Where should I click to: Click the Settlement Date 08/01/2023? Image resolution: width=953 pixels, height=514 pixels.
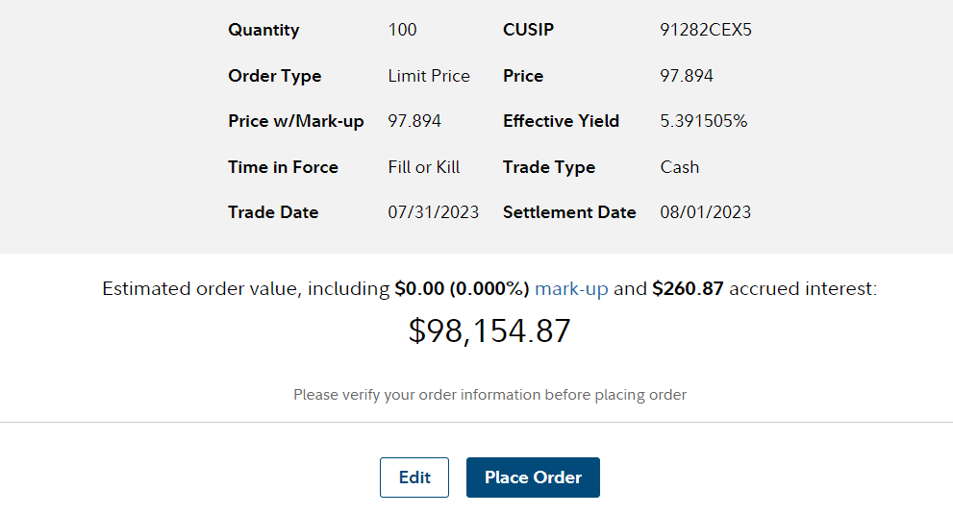click(x=705, y=212)
